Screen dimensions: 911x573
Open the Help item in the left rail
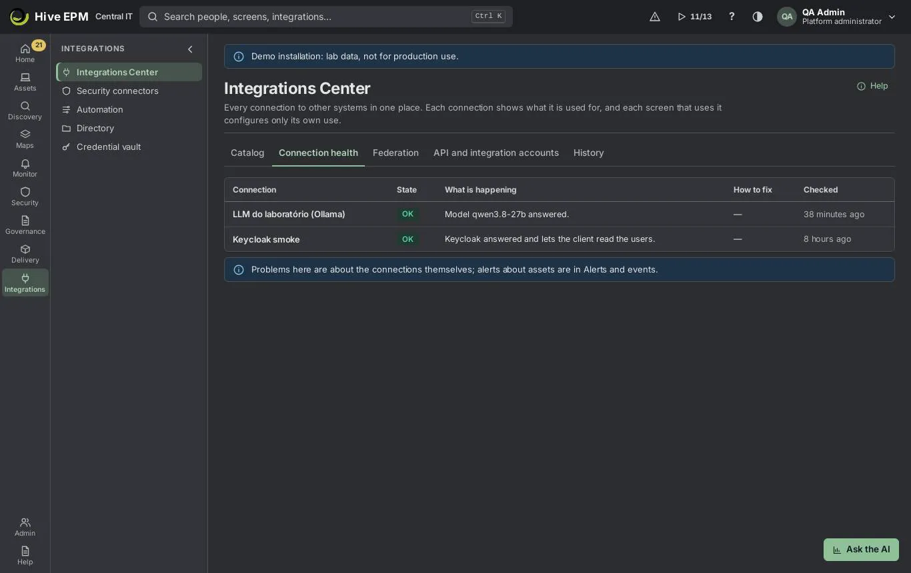pyautogui.click(x=25, y=555)
